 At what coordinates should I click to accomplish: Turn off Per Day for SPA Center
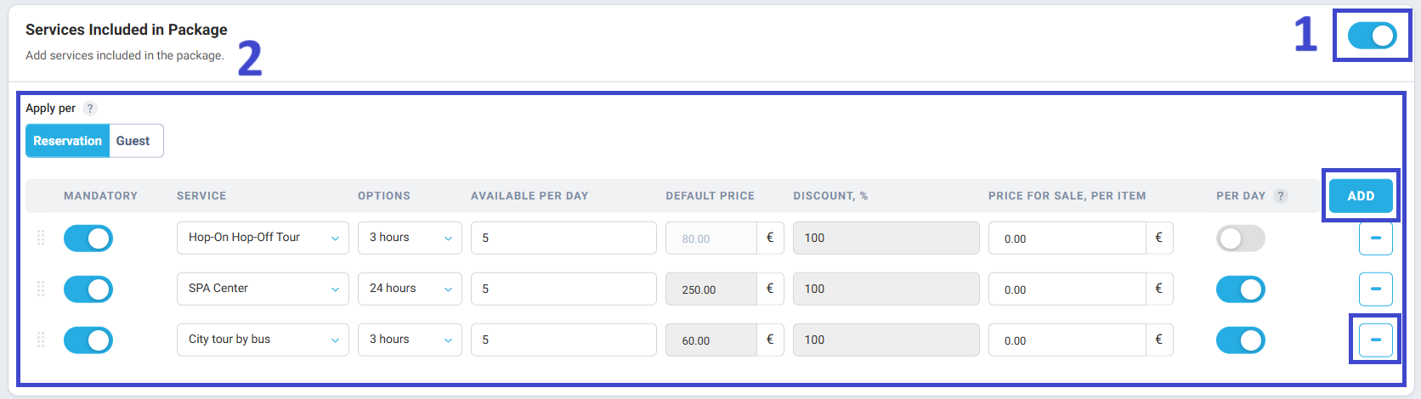(1240, 289)
